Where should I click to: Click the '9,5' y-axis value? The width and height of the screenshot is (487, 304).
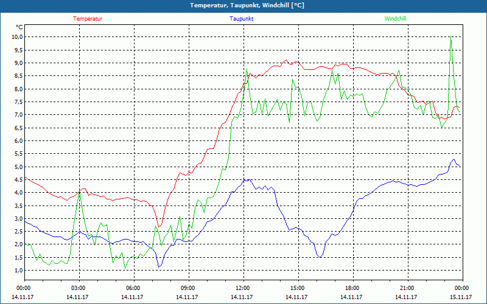(x=19, y=50)
